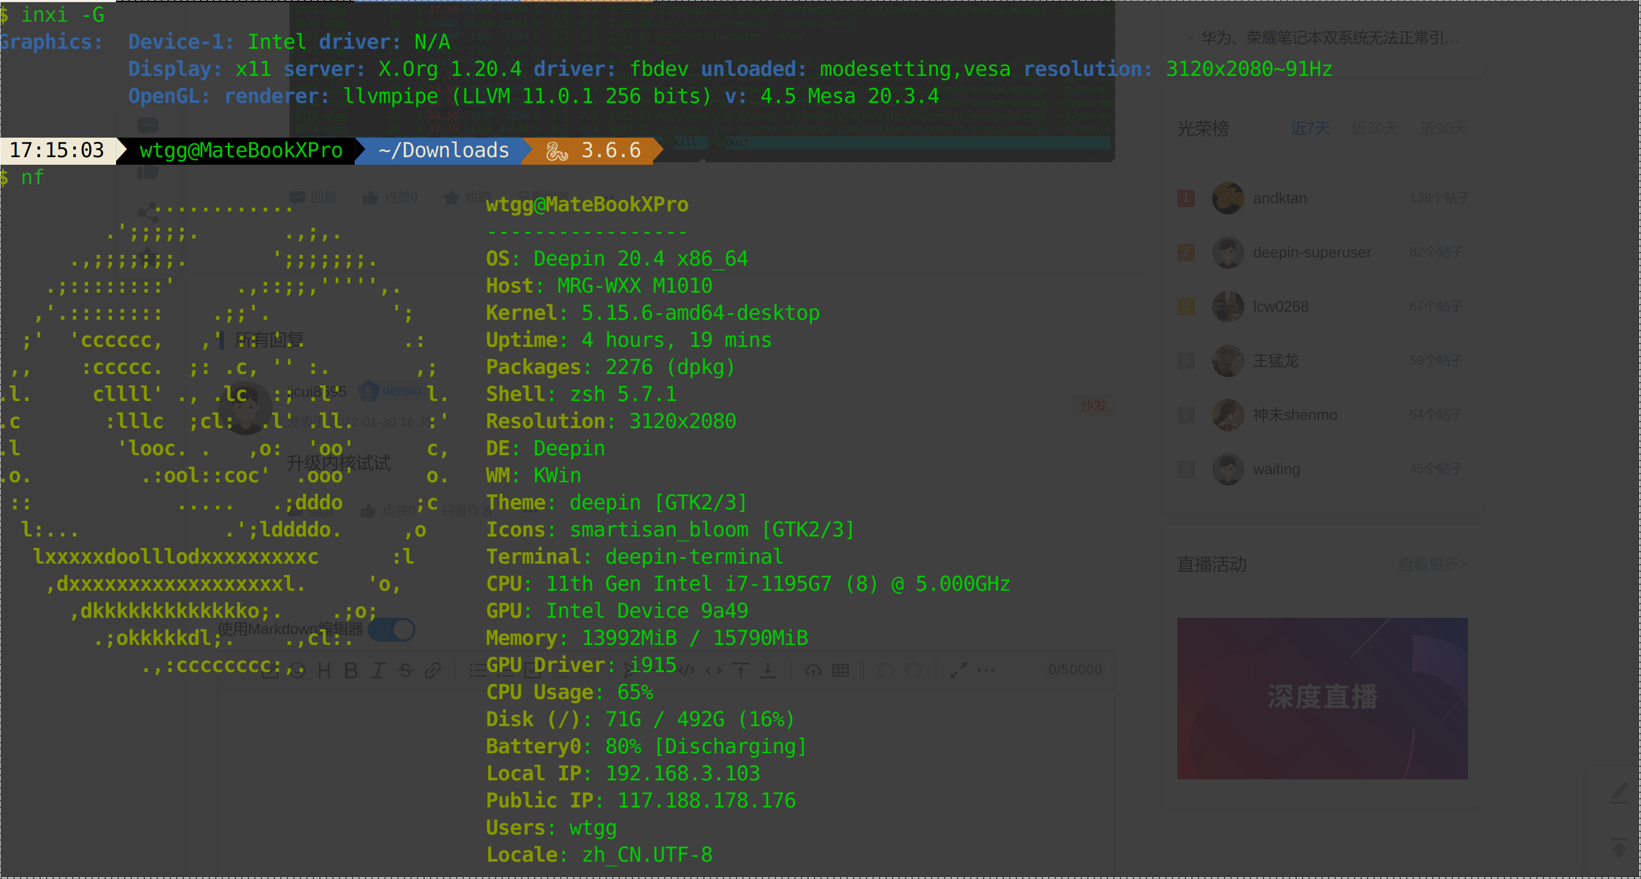This screenshot has width=1641, height=879.
Task: Insert a table with the table icon
Action: click(x=840, y=670)
